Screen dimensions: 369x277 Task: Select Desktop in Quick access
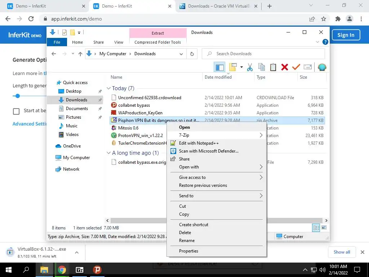point(74,91)
